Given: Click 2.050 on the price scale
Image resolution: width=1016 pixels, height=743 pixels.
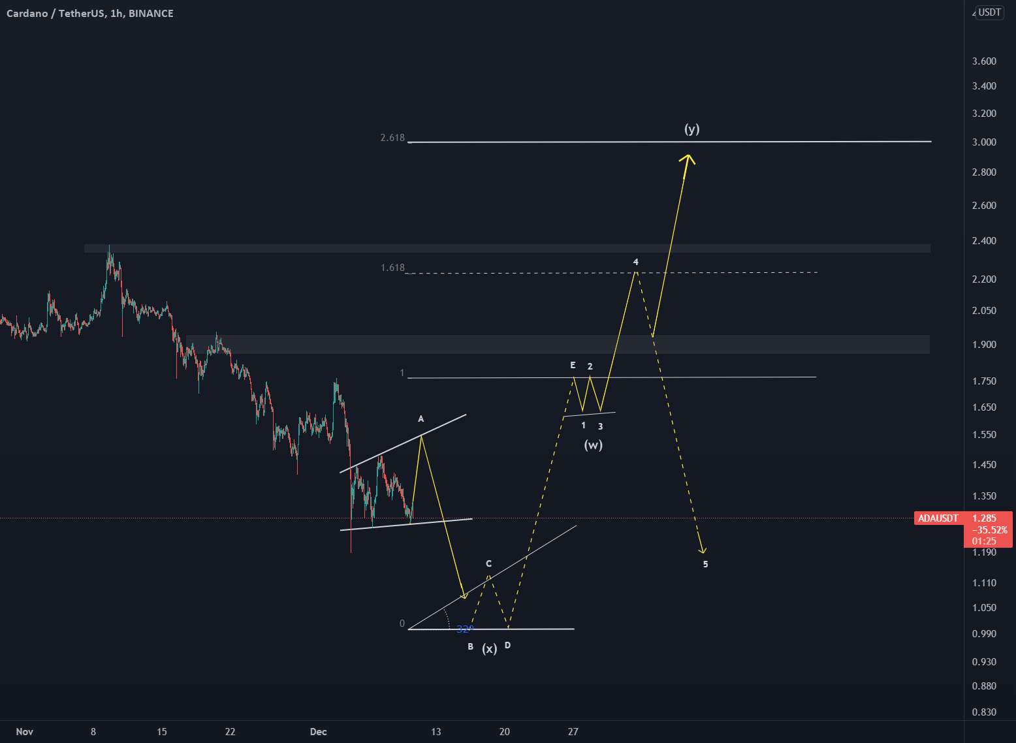Looking at the screenshot, I should tap(984, 311).
